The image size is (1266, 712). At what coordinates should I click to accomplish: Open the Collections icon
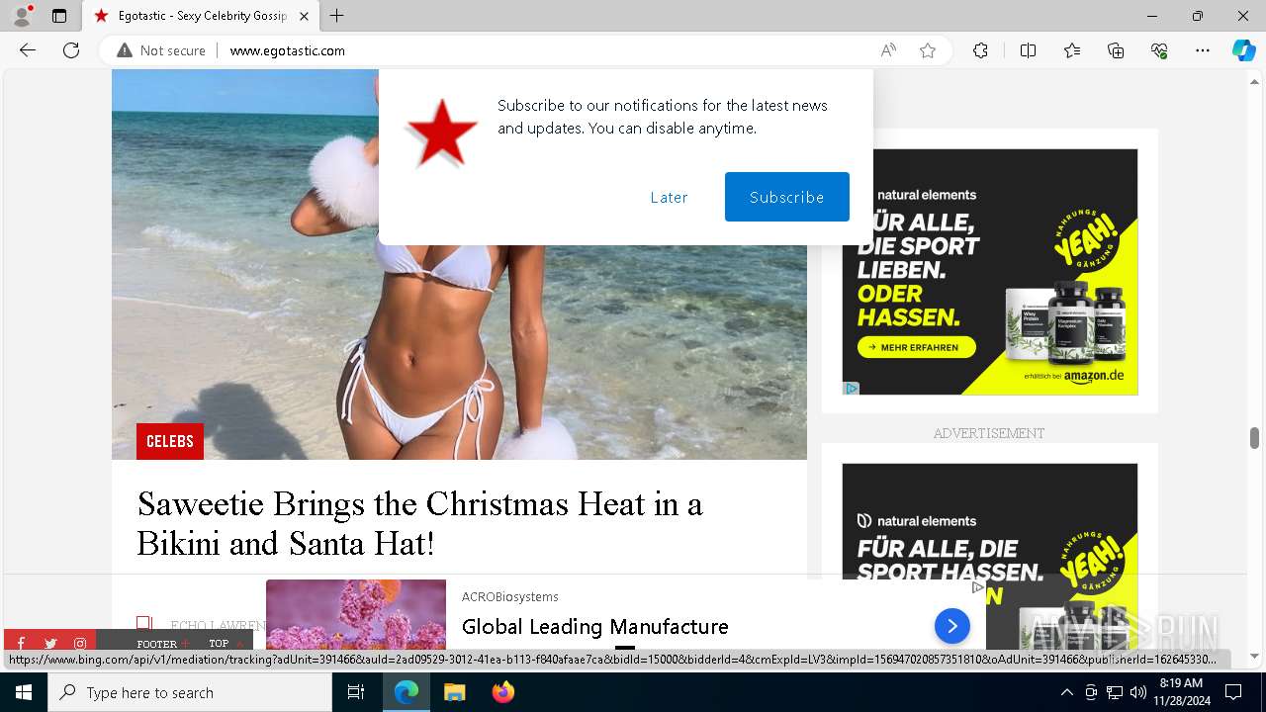(x=1116, y=50)
